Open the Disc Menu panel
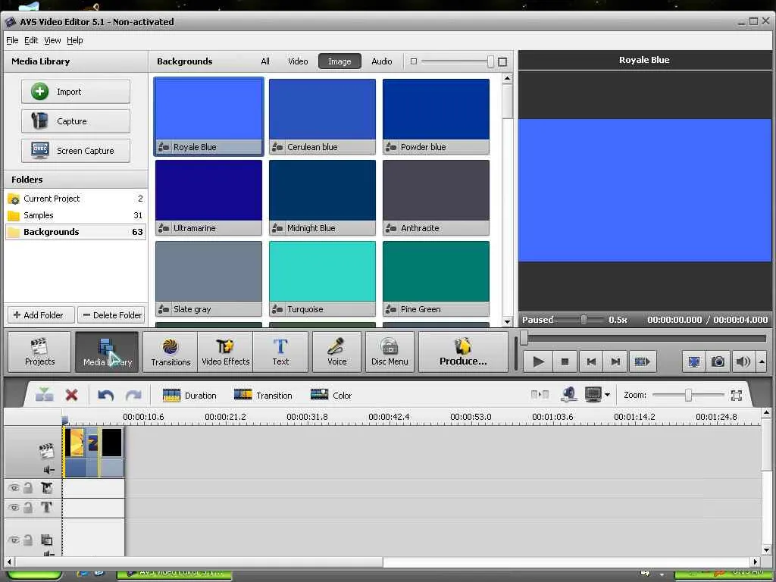The image size is (776, 582). click(390, 352)
